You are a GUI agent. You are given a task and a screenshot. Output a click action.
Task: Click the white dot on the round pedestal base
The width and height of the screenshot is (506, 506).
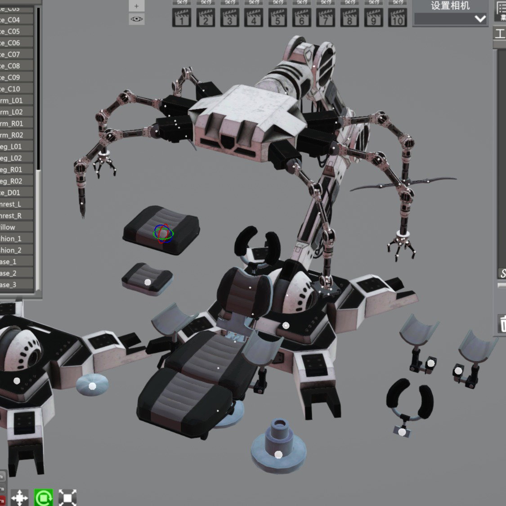point(278,454)
